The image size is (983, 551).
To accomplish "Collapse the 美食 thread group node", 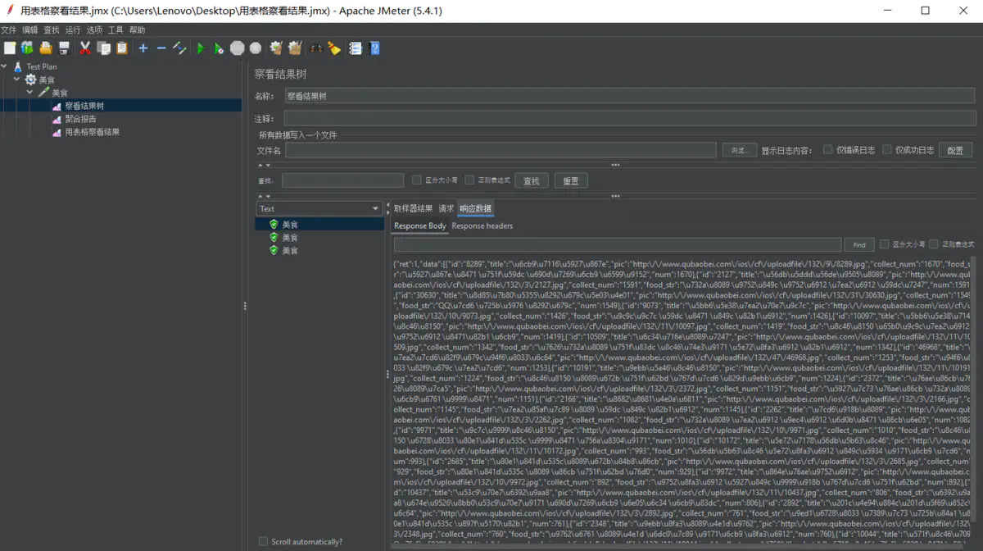I will coord(16,80).
